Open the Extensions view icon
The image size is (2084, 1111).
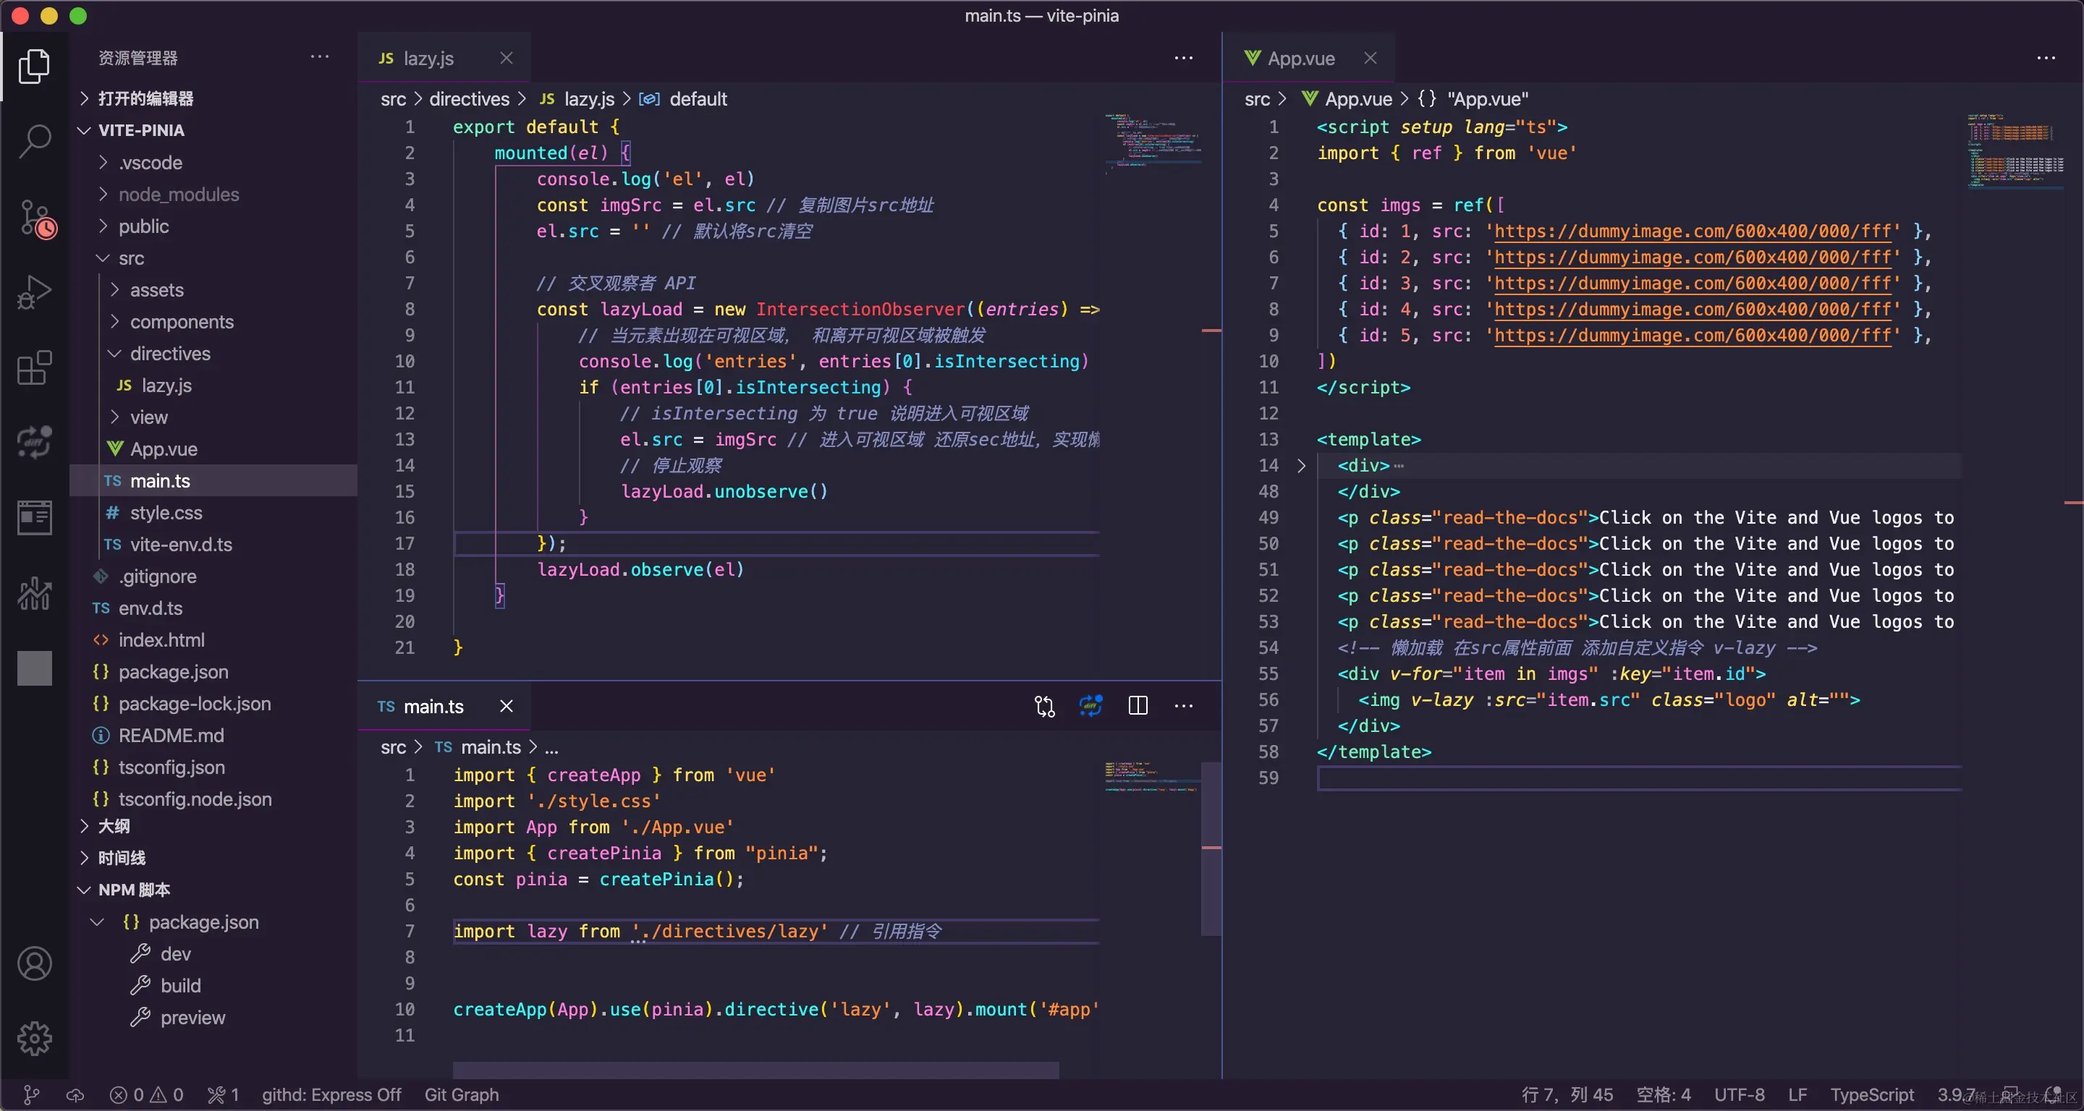pos(34,368)
